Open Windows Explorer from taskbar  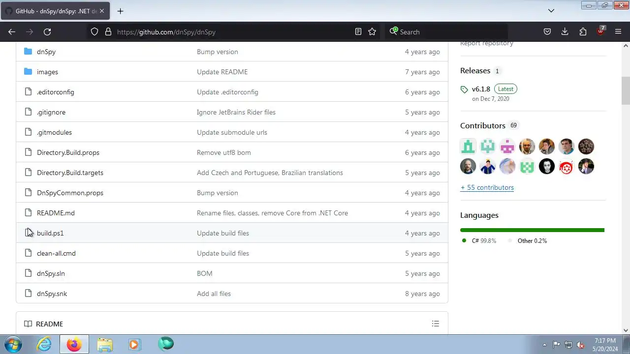pos(104,344)
